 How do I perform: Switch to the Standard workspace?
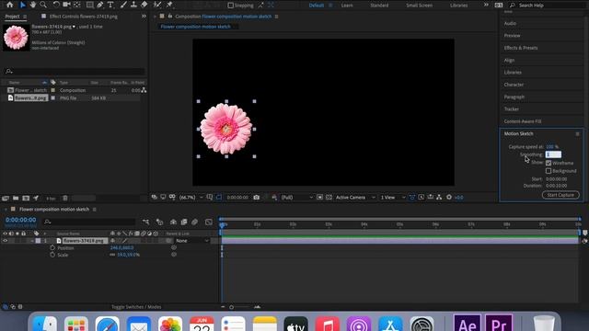tap(379, 6)
